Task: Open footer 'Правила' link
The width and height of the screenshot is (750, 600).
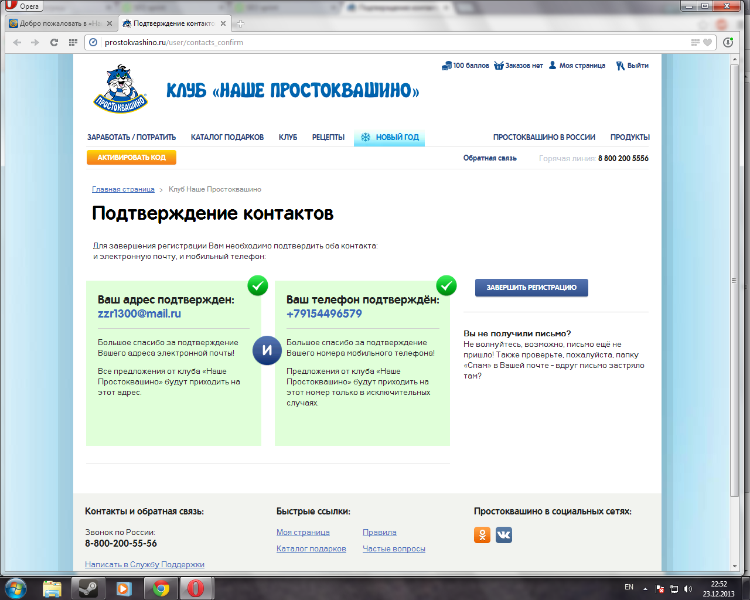Action: [x=380, y=532]
